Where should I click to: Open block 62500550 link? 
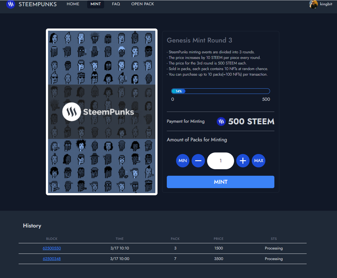tap(52, 248)
